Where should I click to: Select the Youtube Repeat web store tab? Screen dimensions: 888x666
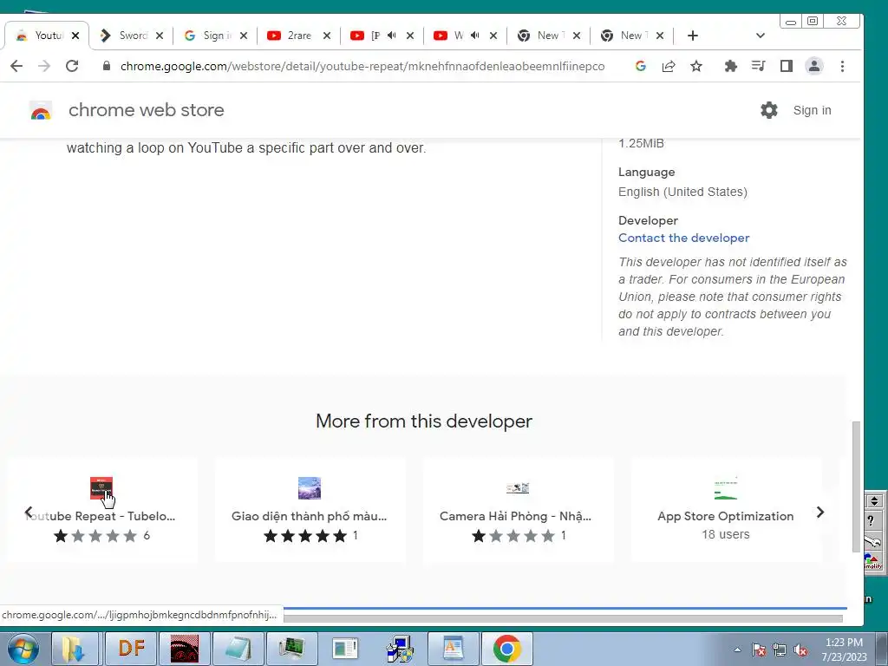pos(45,35)
